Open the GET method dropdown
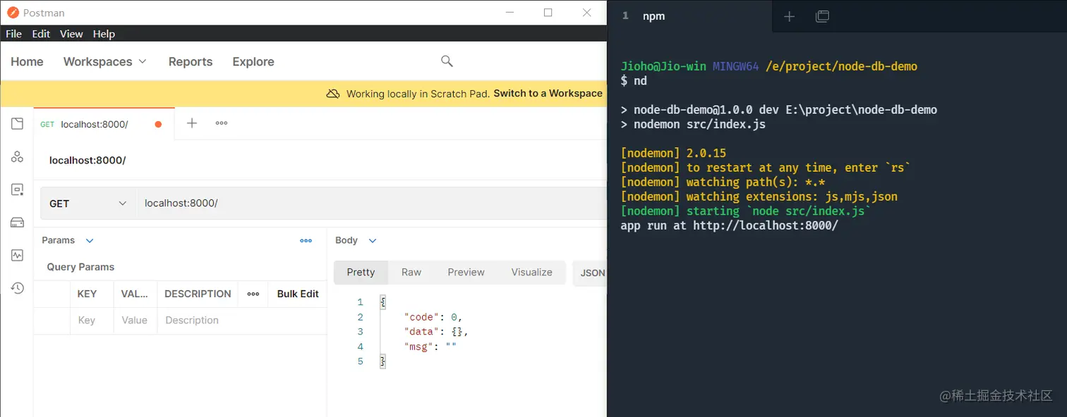 tap(88, 203)
